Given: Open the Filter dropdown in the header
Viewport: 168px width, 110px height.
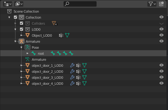Looking at the screenshot, I should point(152,4).
